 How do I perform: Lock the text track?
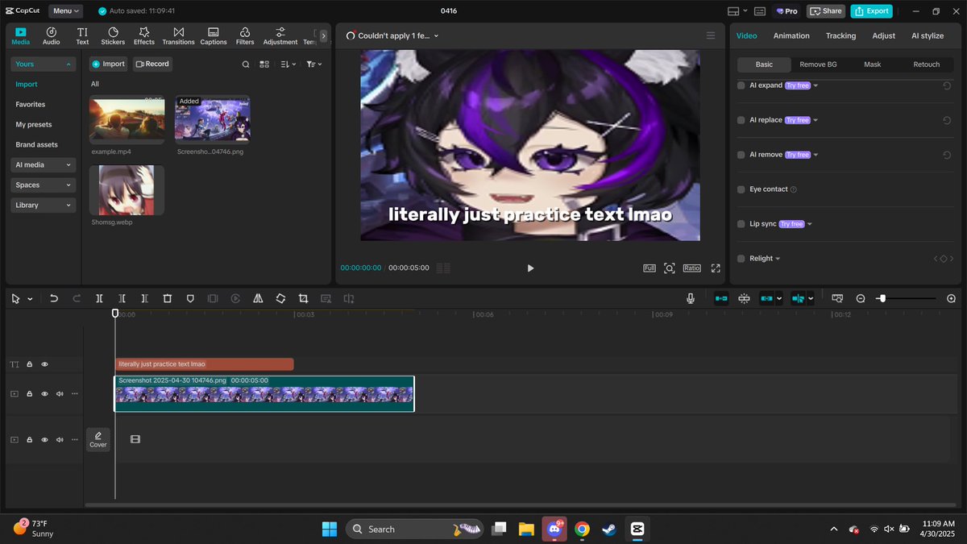click(30, 364)
